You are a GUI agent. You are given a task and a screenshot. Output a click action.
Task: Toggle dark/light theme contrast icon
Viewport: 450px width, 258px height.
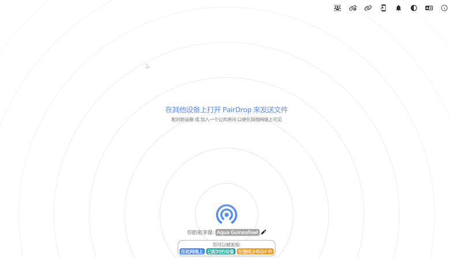pos(414,8)
